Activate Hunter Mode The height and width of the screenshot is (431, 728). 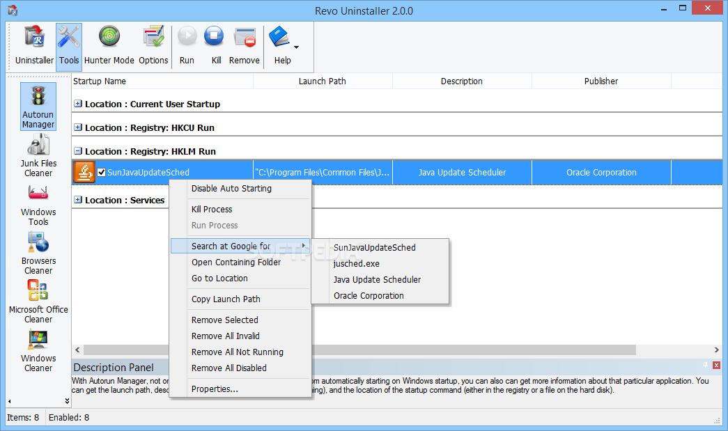(109, 45)
